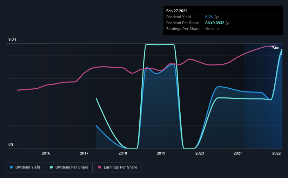Viewport: 288px width, 178px height.
Task: Select the 2021 x-axis label
Action: [238, 153]
